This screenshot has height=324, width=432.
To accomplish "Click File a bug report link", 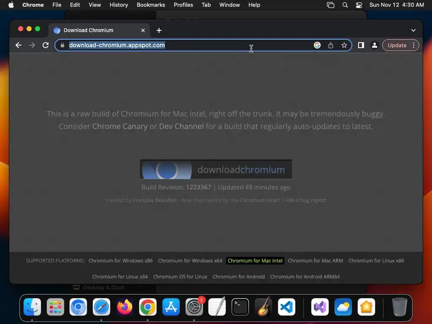I will coord(306,200).
